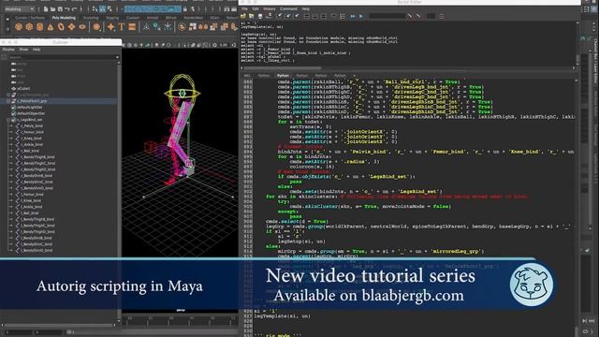Create a polygon sphere from the shelf
The width and height of the screenshot is (599, 337).
coord(19,27)
